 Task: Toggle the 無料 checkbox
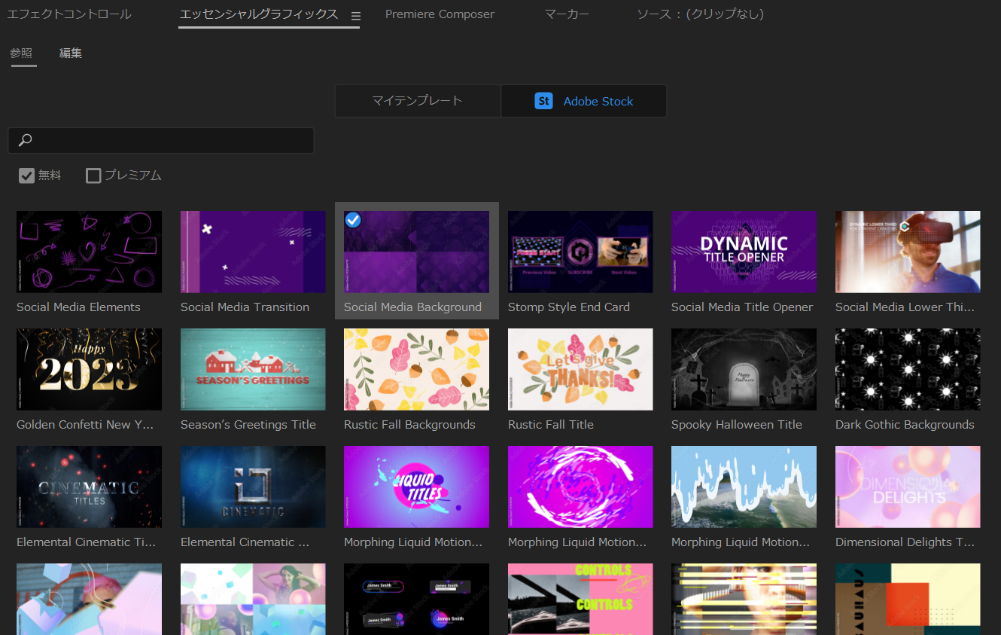tap(27, 176)
